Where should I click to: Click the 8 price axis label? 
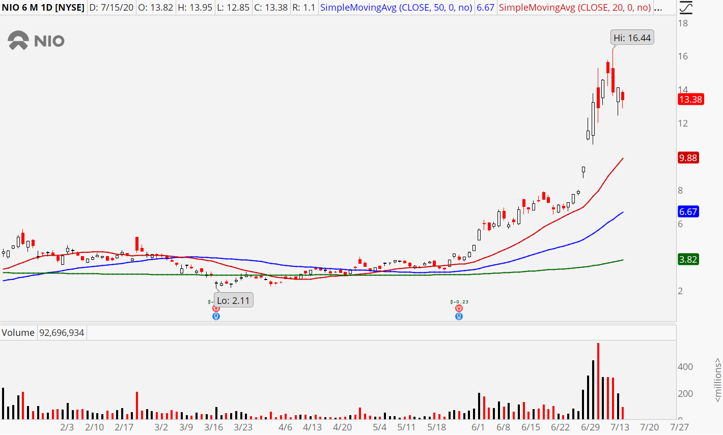680,191
